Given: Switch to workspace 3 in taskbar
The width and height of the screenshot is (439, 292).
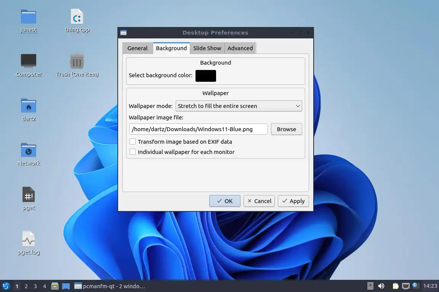Looking at the screenshot, I should coord(35,286).
